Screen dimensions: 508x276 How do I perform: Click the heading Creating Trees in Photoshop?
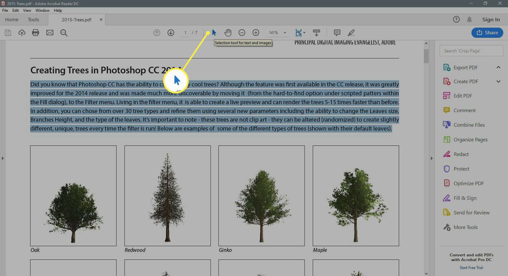click(105, 70)
